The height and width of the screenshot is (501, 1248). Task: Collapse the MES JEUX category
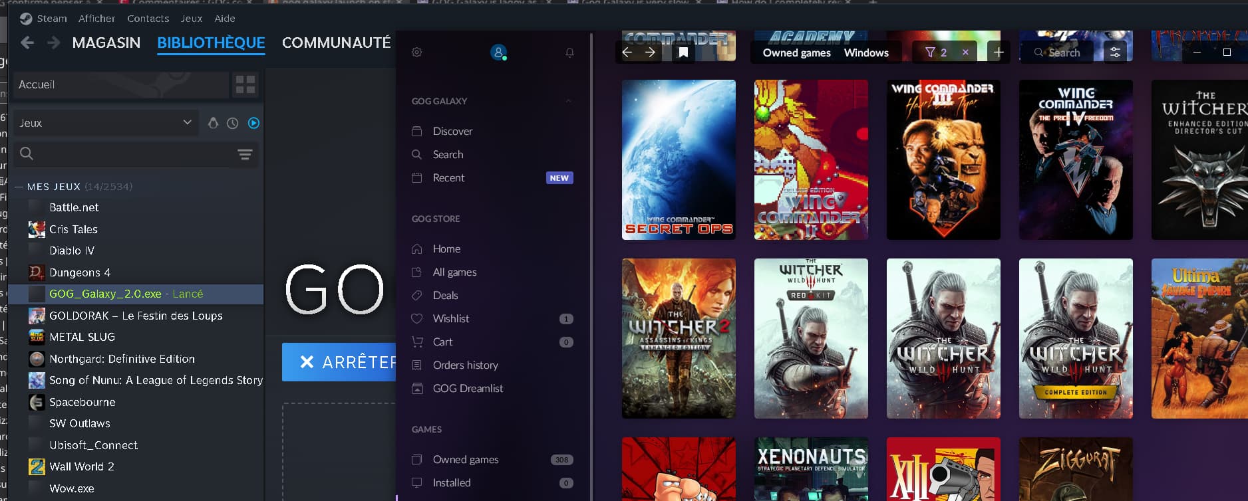click(19, 187)
